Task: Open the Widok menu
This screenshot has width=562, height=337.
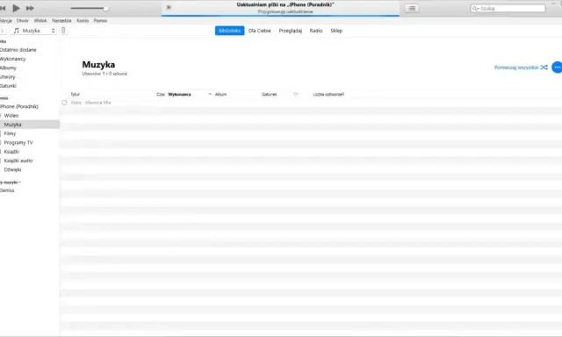Action: [40, 21]
